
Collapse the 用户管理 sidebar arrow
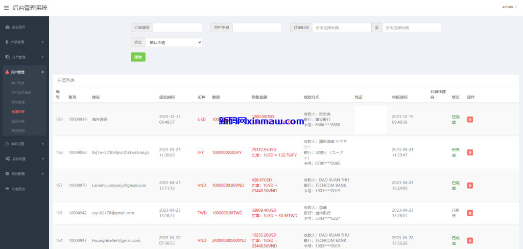[x=43, y=72]
